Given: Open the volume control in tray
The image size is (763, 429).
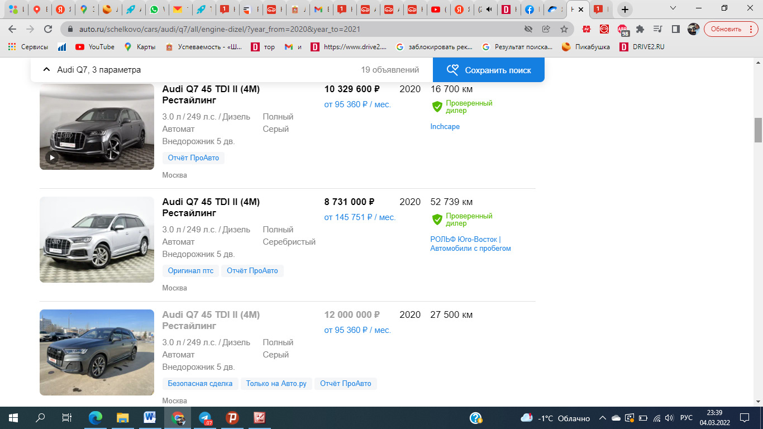Looking at the screenshot, I should [669, 418].
